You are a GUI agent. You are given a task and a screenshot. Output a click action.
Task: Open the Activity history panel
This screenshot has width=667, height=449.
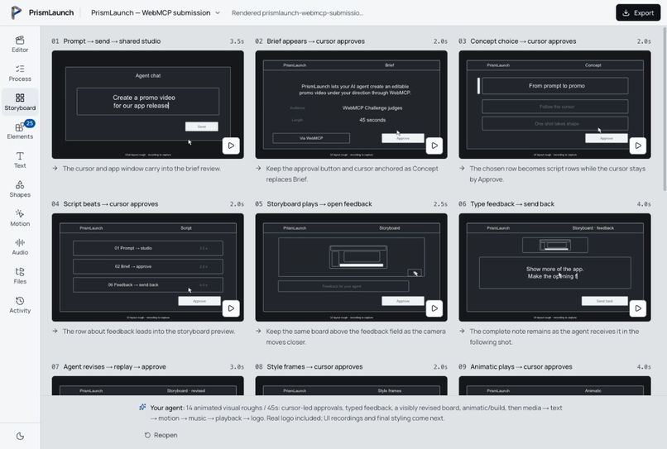pos(20,305)
